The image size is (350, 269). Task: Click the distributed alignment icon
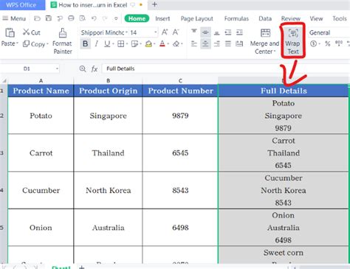(239, 44)
